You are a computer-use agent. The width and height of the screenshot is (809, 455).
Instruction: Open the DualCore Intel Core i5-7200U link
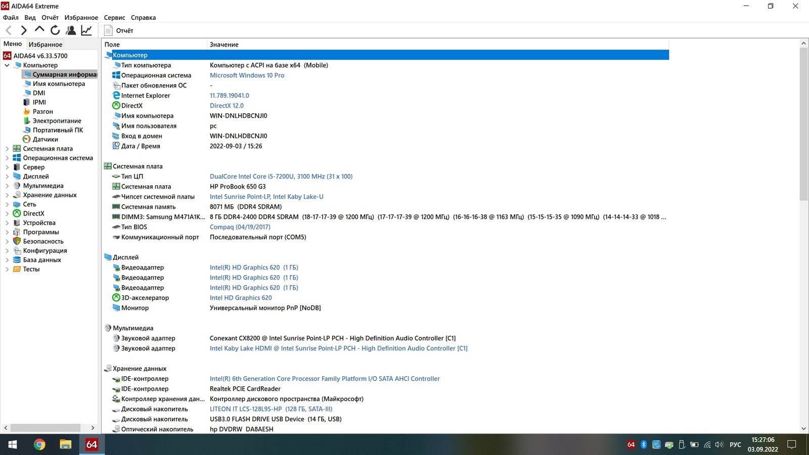coord(281,176)
